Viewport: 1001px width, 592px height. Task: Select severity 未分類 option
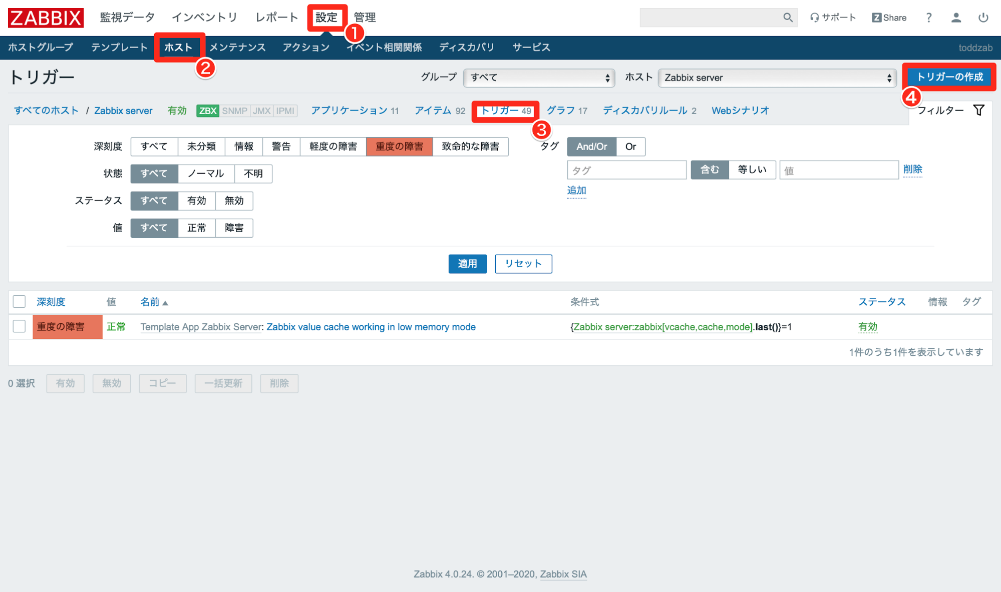pos(201,147)
